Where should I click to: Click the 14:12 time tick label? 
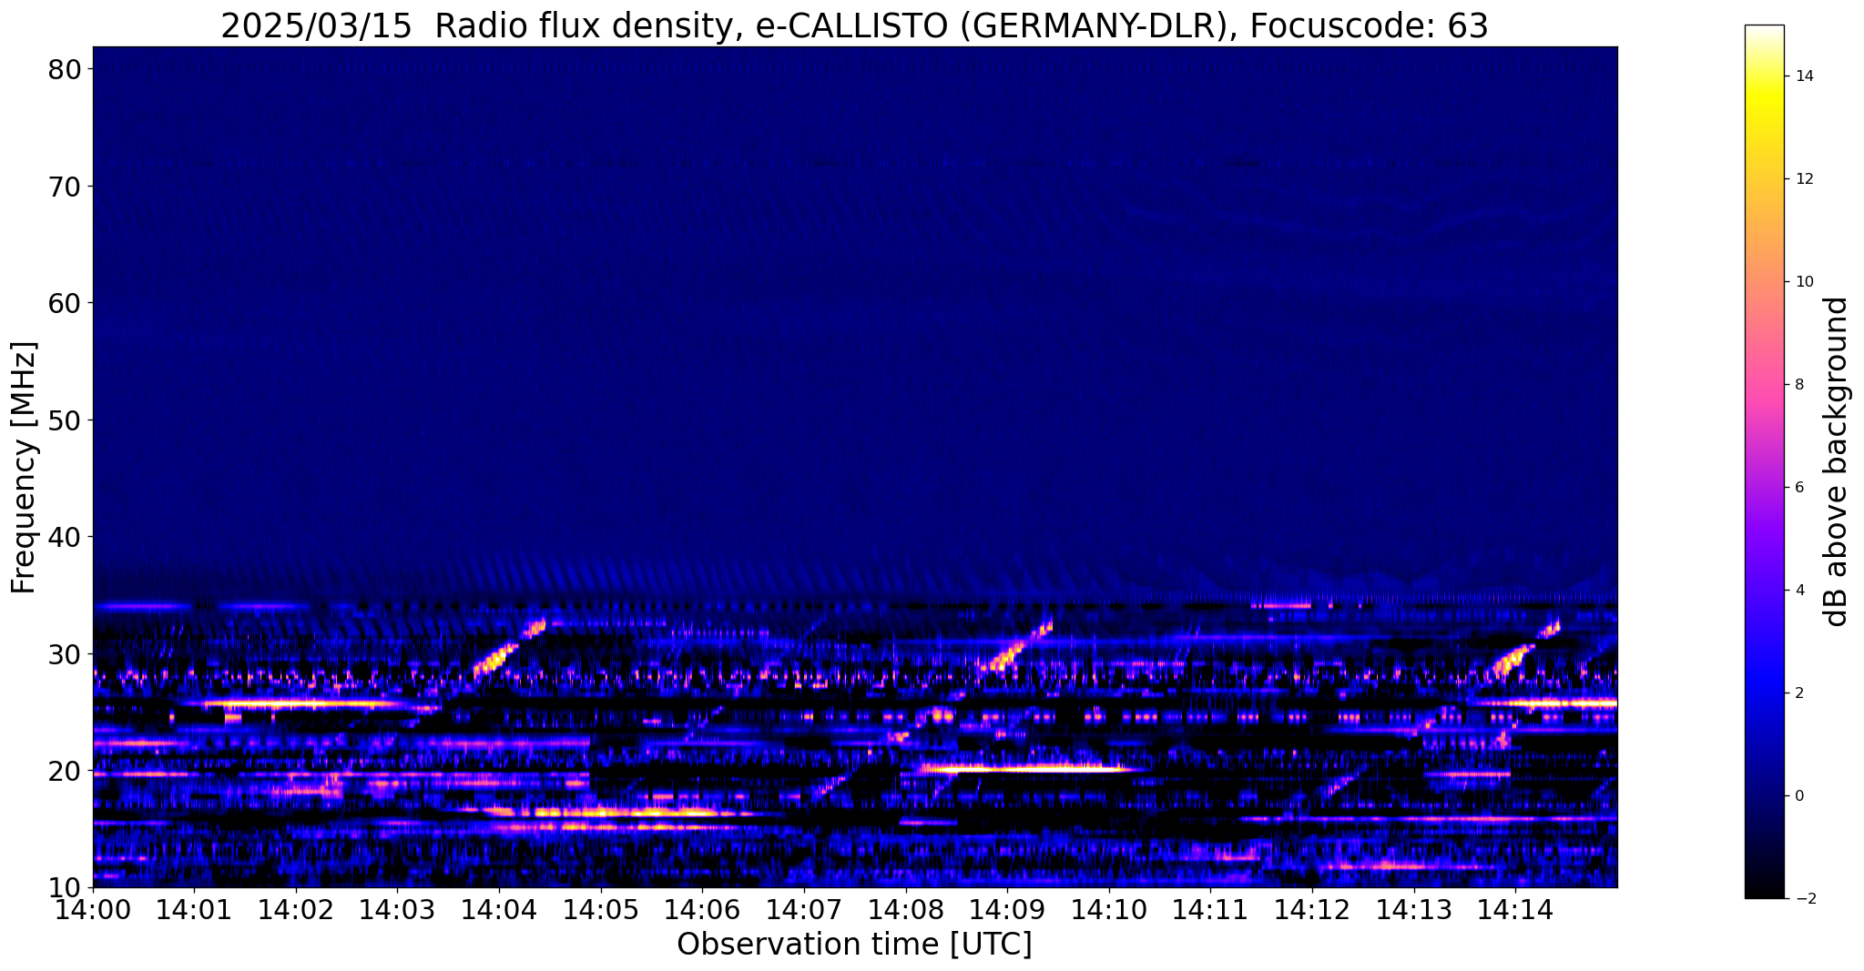(x=1312, y=908)
